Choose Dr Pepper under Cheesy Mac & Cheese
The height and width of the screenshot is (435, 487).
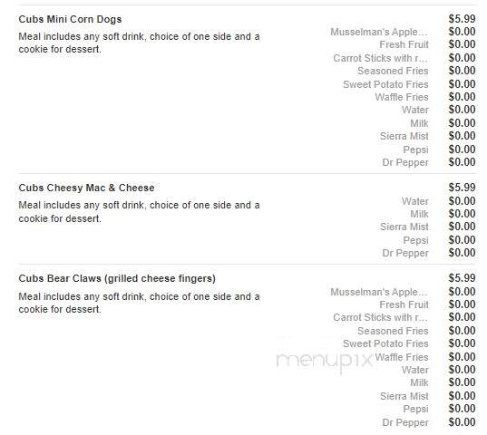(405, 253)
